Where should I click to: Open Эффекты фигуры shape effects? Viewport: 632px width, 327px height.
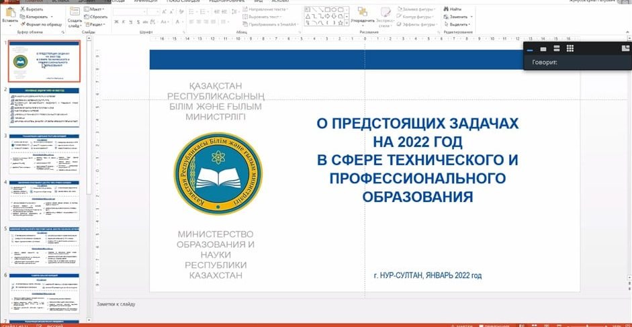tap(417, 24)
